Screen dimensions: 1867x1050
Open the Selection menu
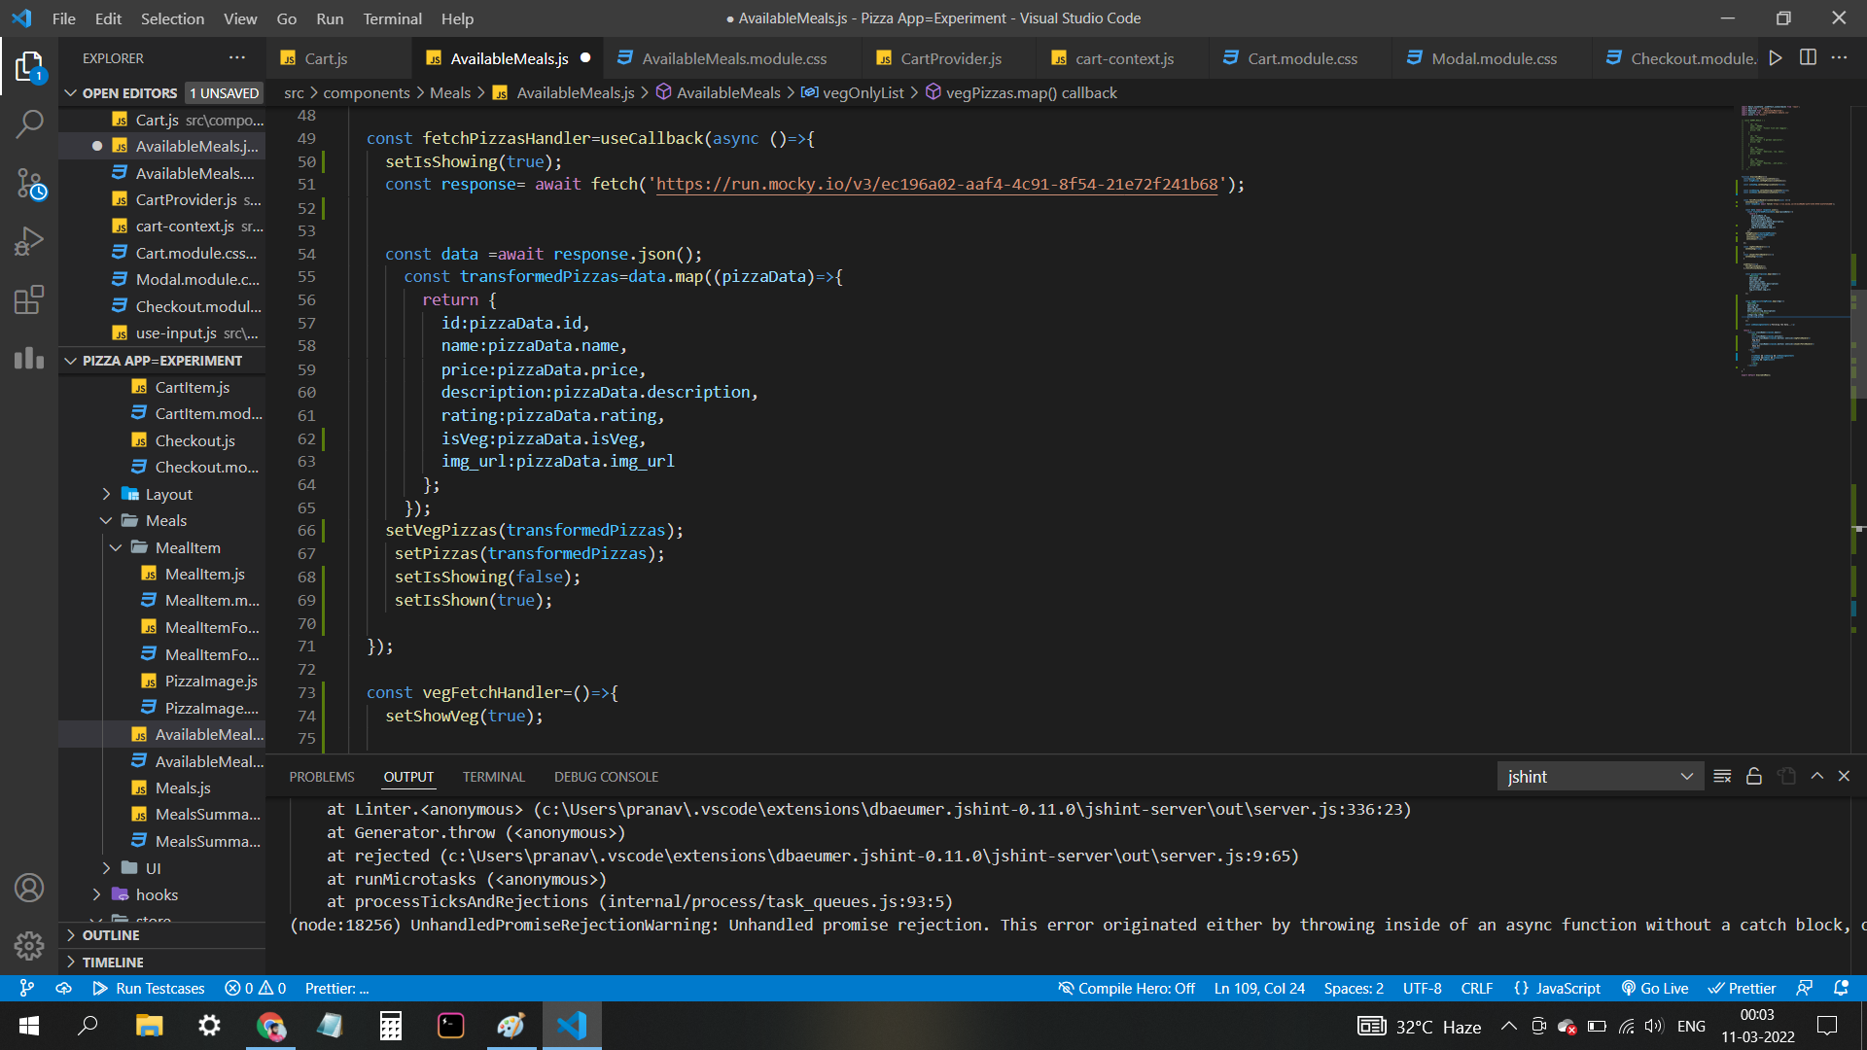tap(172, 18)
